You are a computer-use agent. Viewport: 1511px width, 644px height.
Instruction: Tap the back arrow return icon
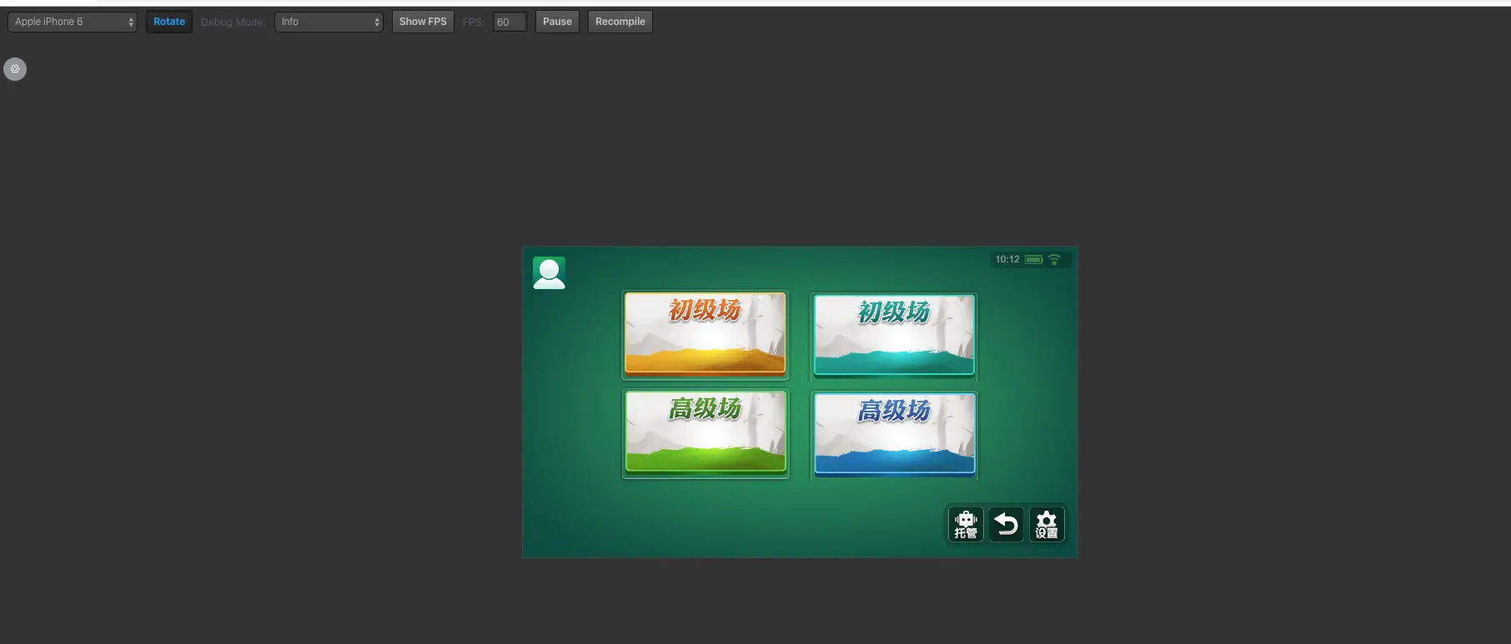pyautogui.click(x=1006, y=525)
